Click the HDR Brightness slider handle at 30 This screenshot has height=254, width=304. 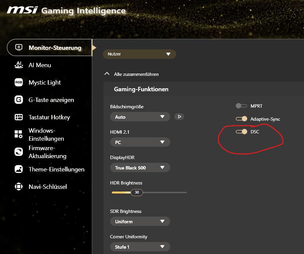pyautogui.click(x=137, y=192)
